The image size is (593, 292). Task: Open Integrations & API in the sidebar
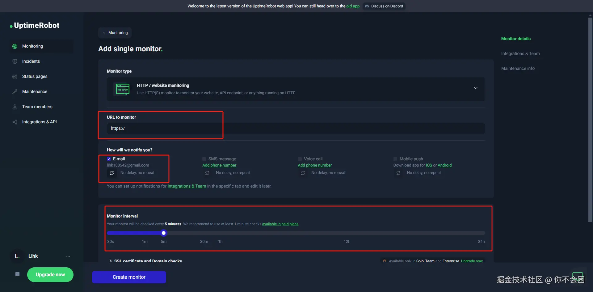[42, 122]
